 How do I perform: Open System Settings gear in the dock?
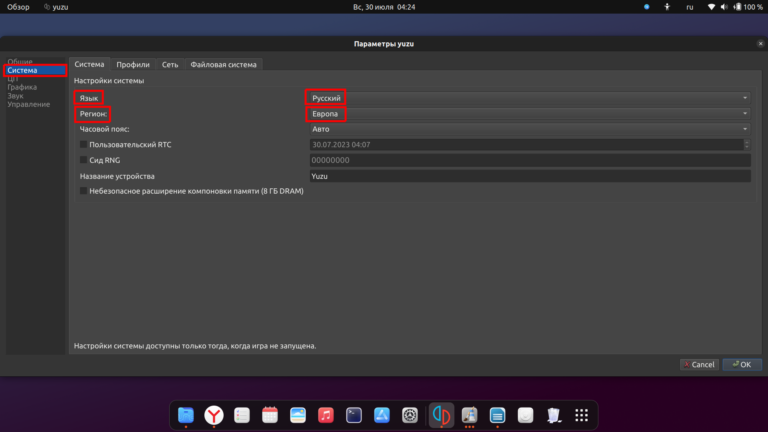coord(410,415)
